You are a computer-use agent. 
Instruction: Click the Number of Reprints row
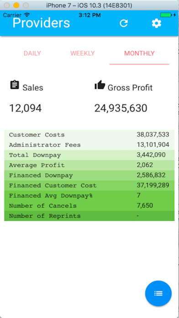[89, 216]
